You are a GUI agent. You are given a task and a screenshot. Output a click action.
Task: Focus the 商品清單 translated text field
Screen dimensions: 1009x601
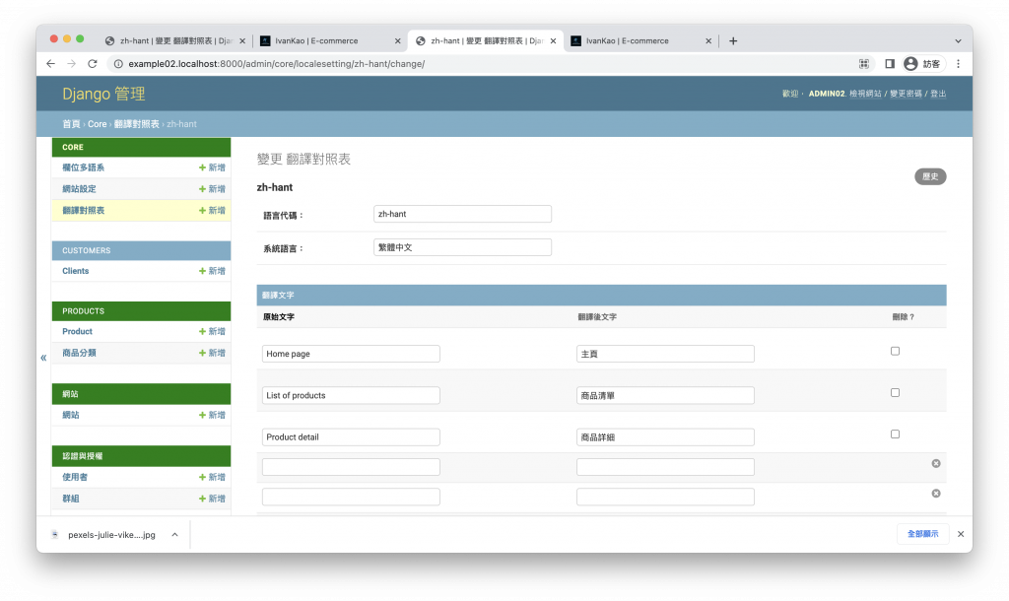point(665,395)
